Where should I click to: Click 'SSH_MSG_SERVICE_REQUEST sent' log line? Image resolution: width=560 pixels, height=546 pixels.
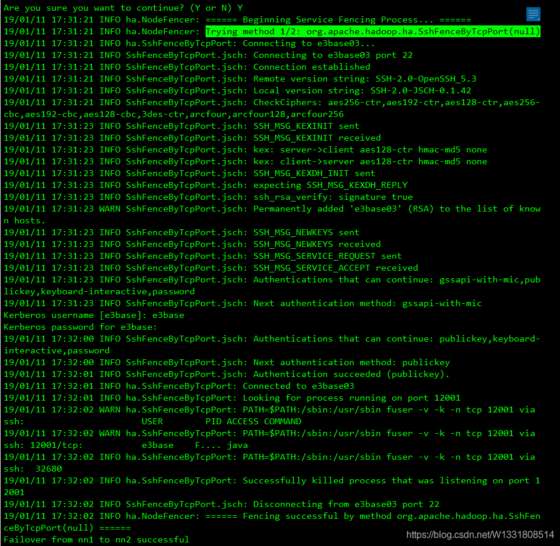tap(203, 256)
